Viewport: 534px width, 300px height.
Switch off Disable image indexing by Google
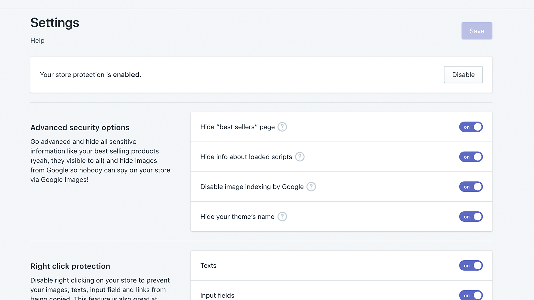(x=471, y=187)
